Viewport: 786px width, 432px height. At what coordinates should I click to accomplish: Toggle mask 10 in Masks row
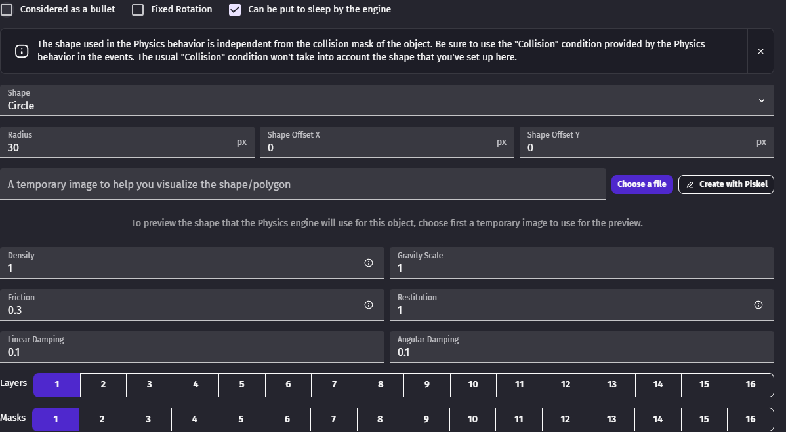click(472, 419)
